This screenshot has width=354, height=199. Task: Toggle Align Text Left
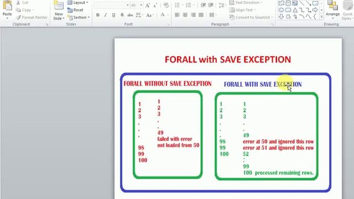click(177, 15)
